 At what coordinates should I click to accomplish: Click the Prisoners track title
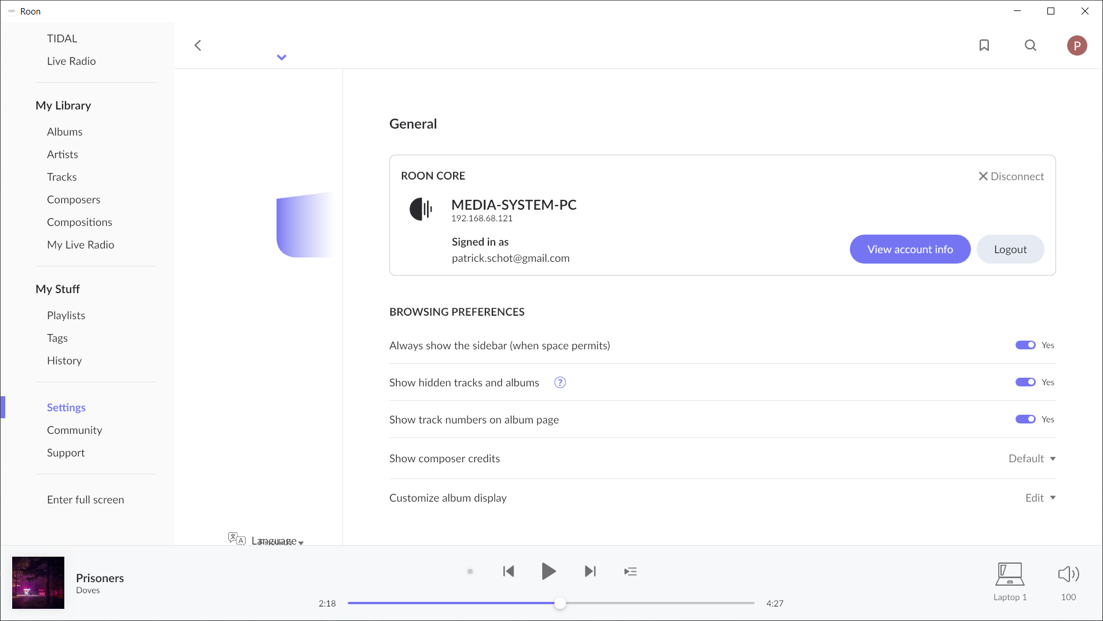tap(100, 578)
